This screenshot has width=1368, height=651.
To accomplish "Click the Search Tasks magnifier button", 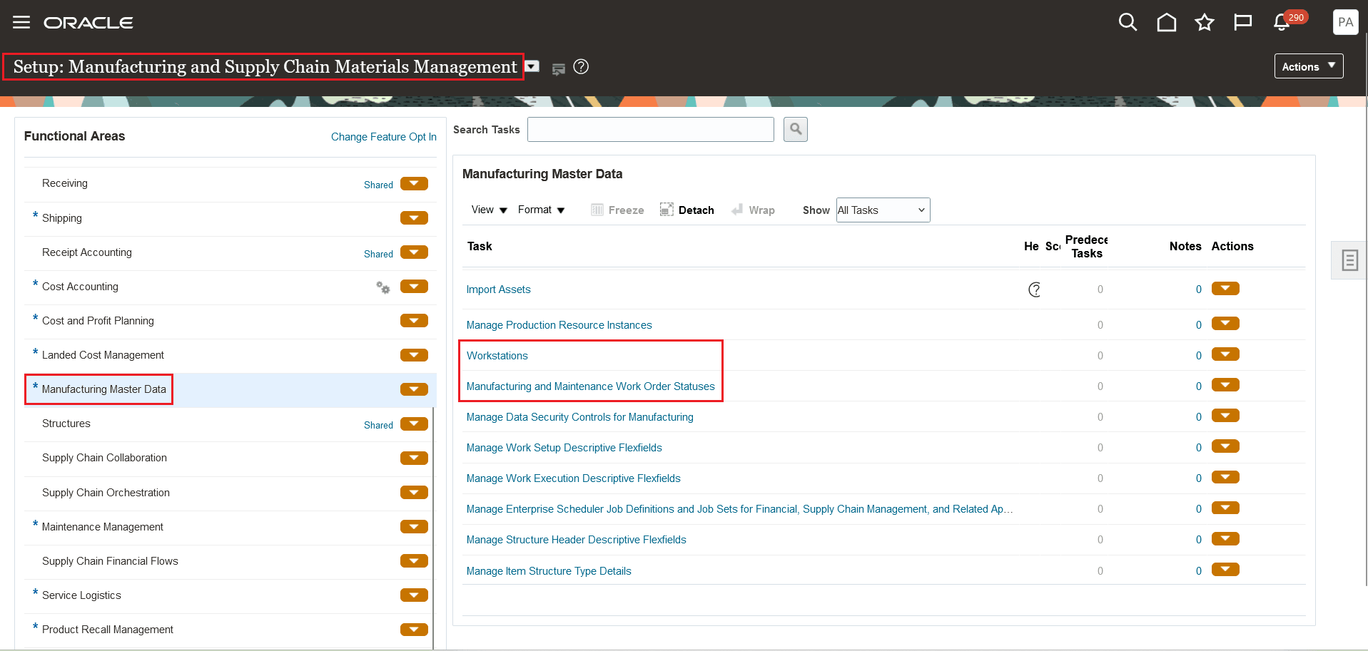I will 796,130.
